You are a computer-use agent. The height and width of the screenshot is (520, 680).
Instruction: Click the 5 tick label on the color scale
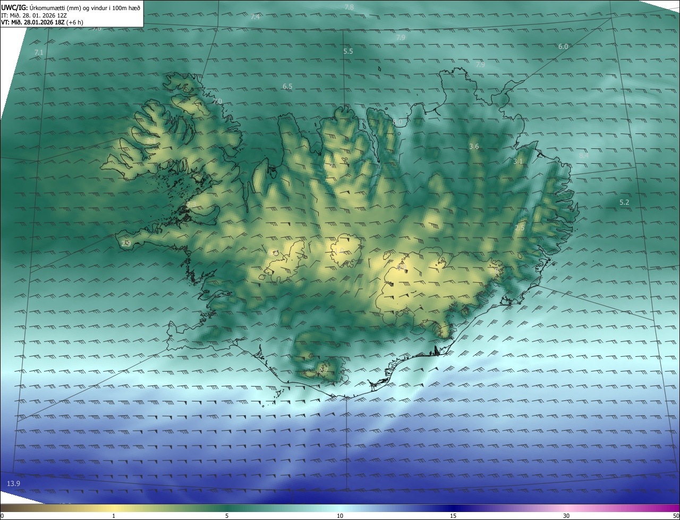pos(227,516)
